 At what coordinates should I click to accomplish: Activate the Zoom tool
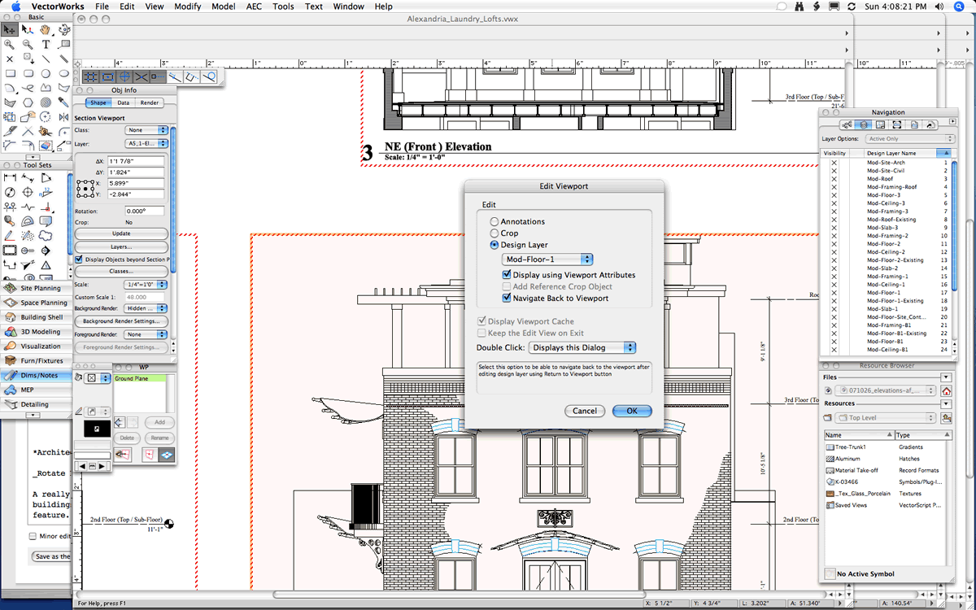pyautogui.click(x=8, y=44)
